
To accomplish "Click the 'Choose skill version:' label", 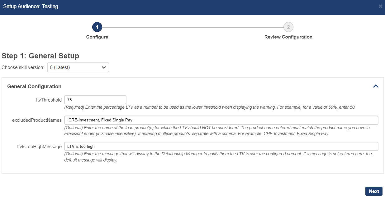I will [x=23, y=67].
